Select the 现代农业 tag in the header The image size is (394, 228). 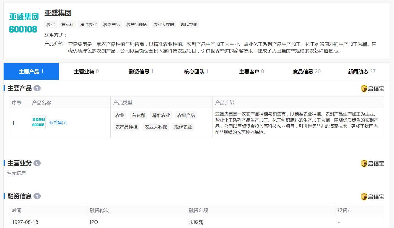(x=189, y=24)
